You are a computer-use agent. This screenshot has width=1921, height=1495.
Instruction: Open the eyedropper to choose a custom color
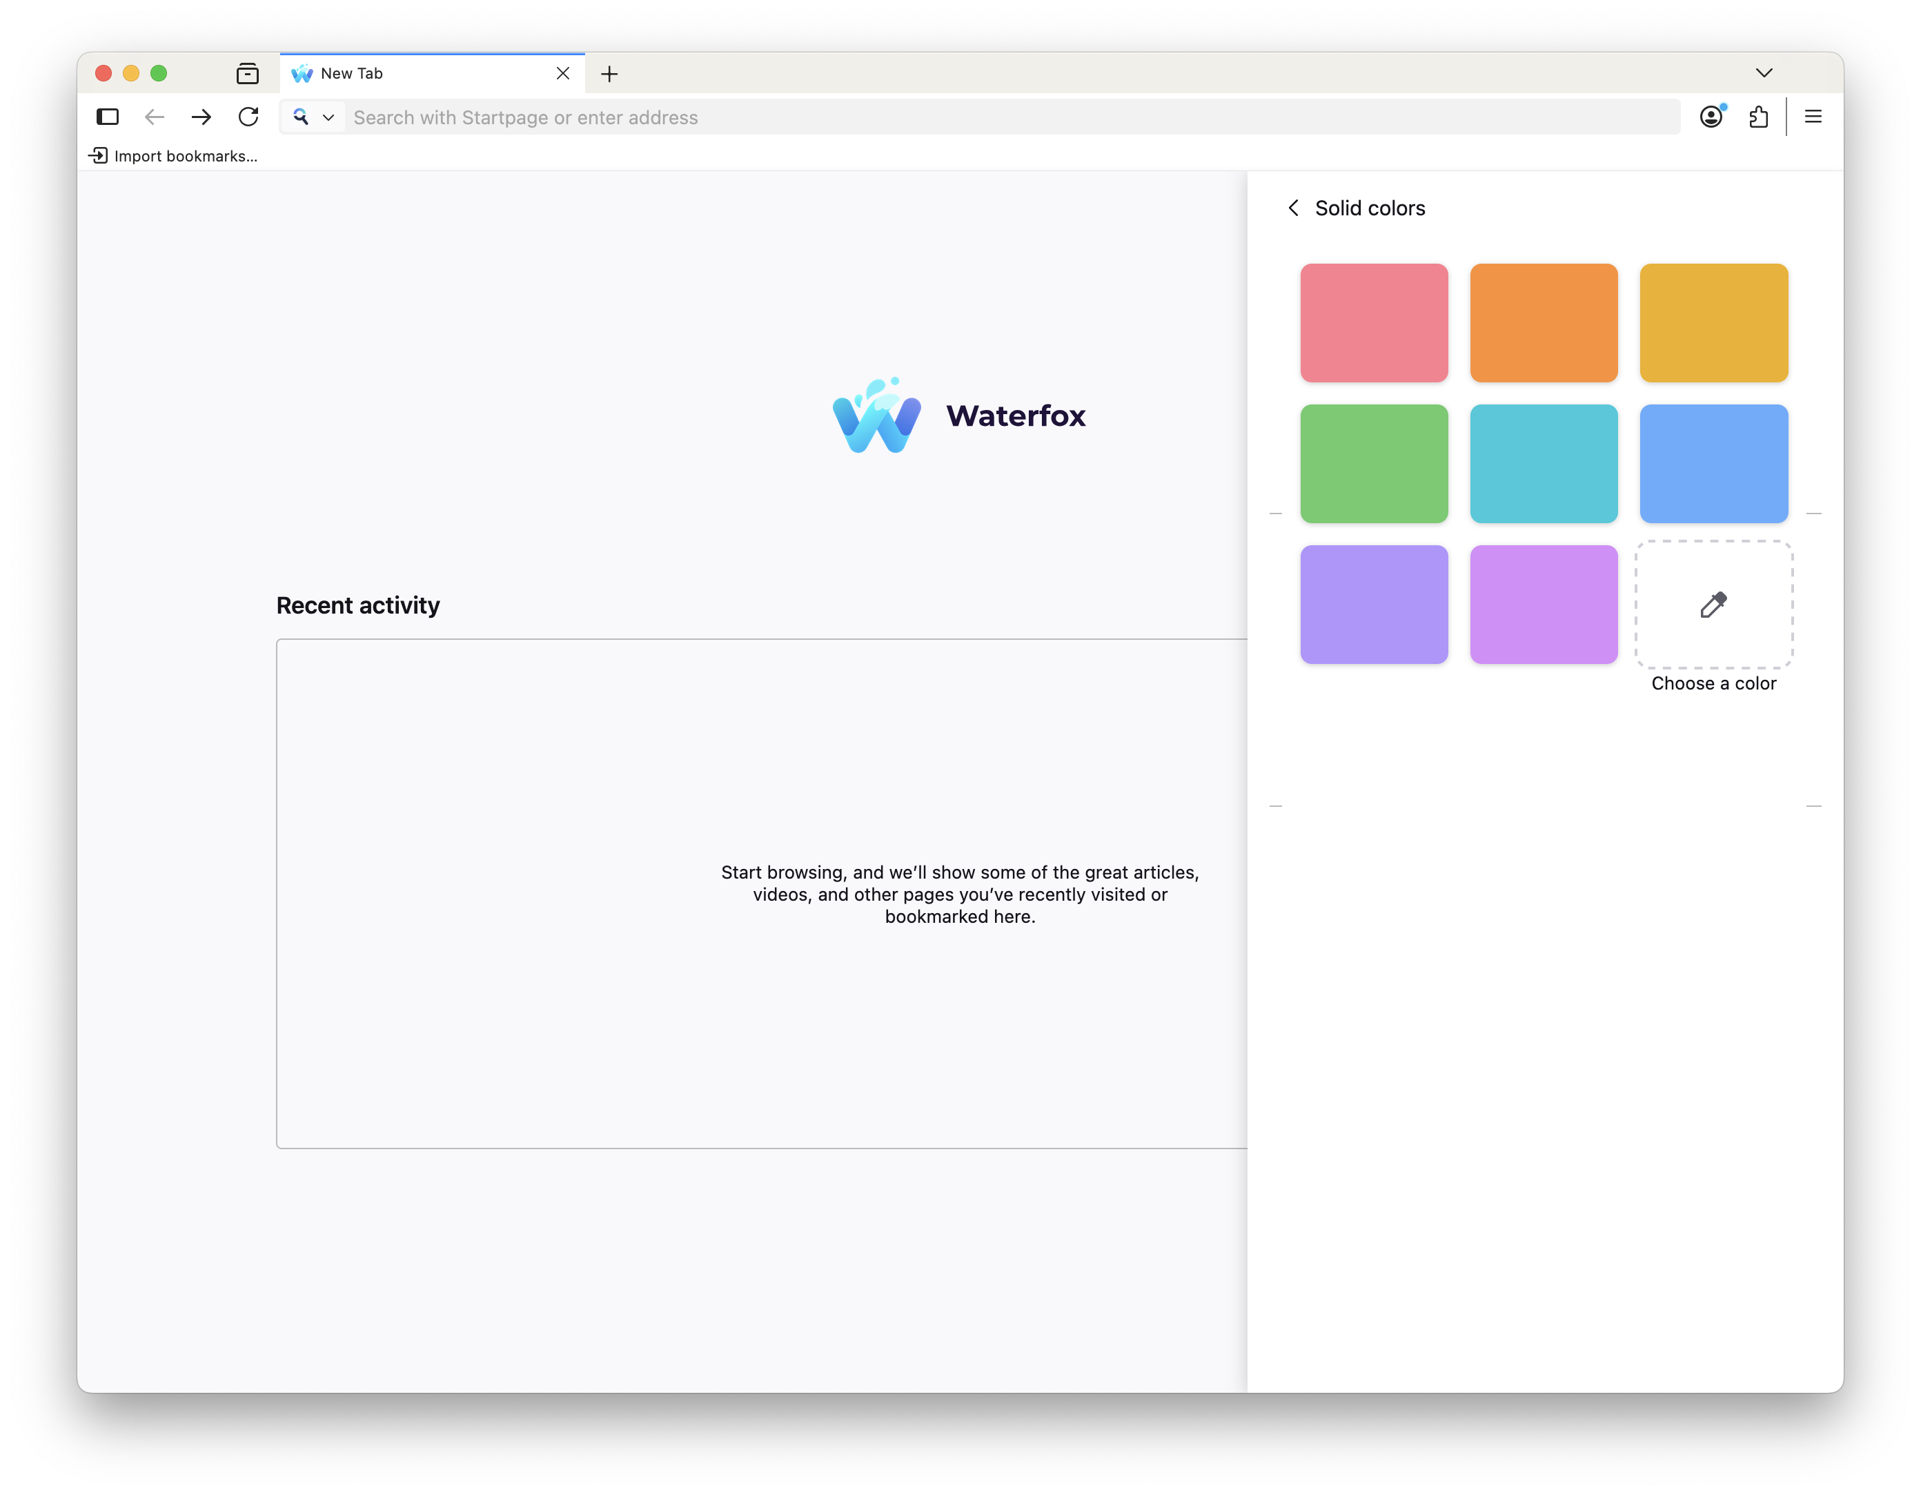pos(1713,605)
